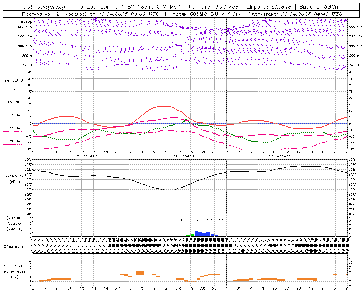Click the 25 апреля date label
Image resolution: width=364 pixels, height=291 pixels.
pos(280,156)
